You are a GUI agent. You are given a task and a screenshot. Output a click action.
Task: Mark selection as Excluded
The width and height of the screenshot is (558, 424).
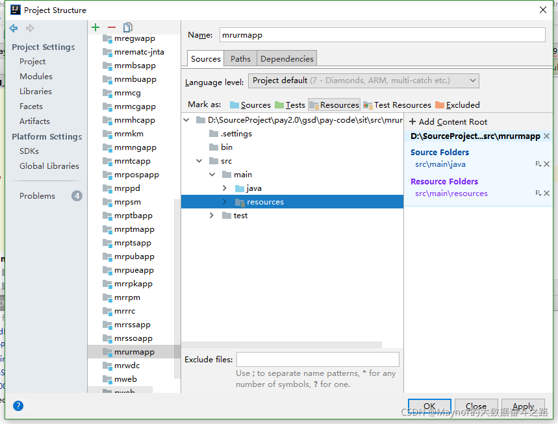(459, 105)
